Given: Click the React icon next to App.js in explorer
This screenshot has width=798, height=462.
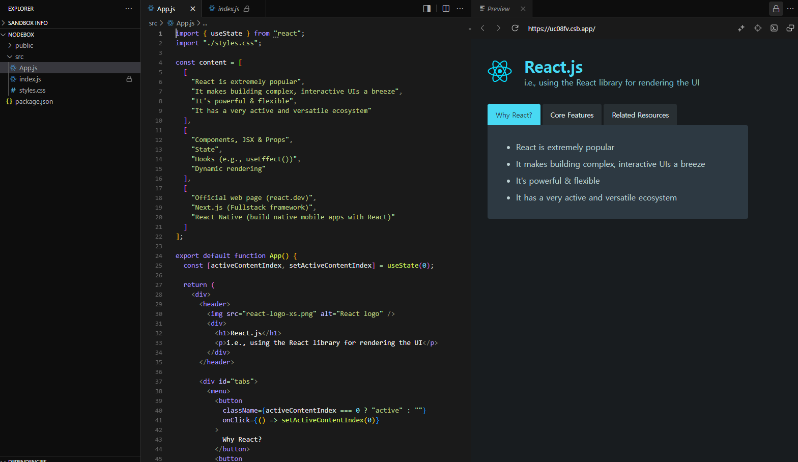Looking at the screenshot, I should point(13,68).
